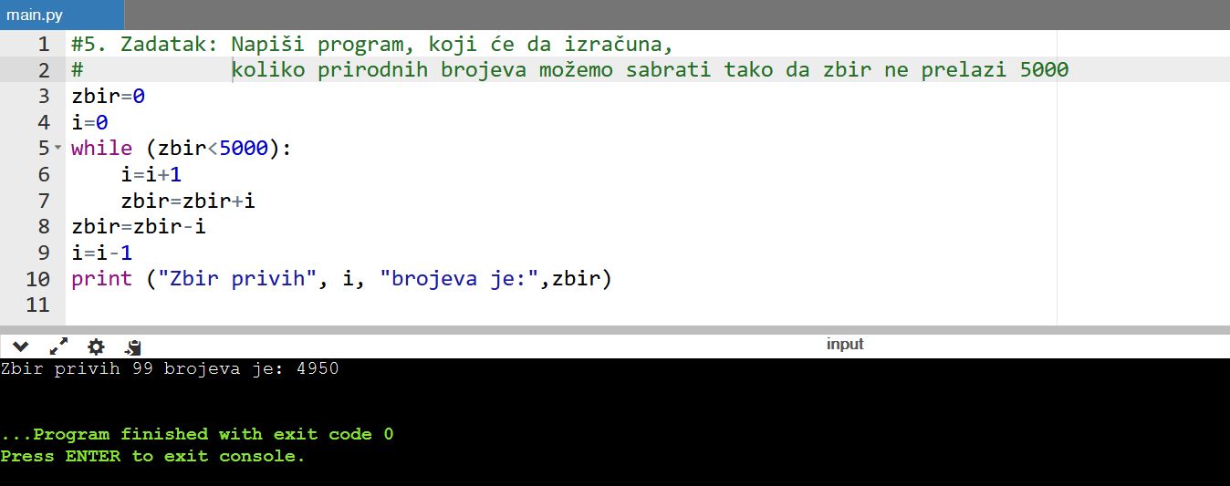Open console settings gear
1230x486 pixels.
tap(96, 346)
